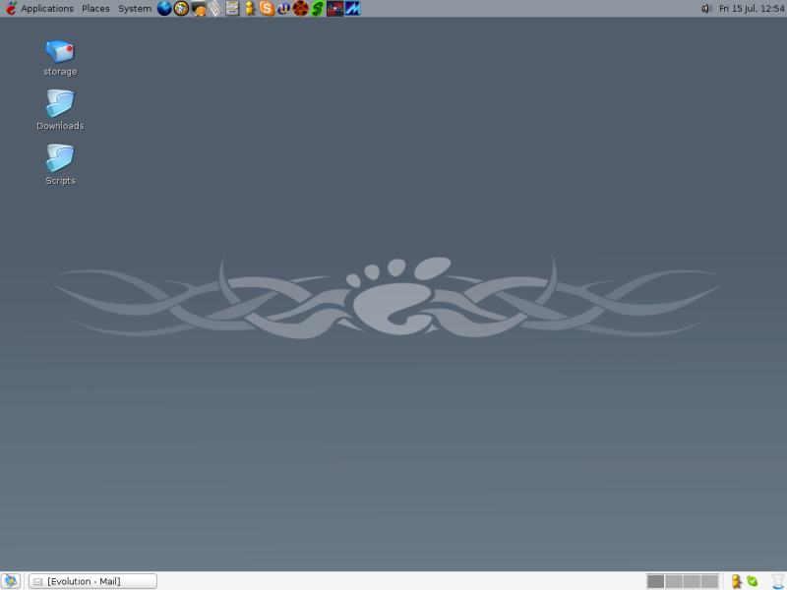The width and height of the screenshot is (787, 590).
Task: Open the Applications menu
Action: pos(39,9)
